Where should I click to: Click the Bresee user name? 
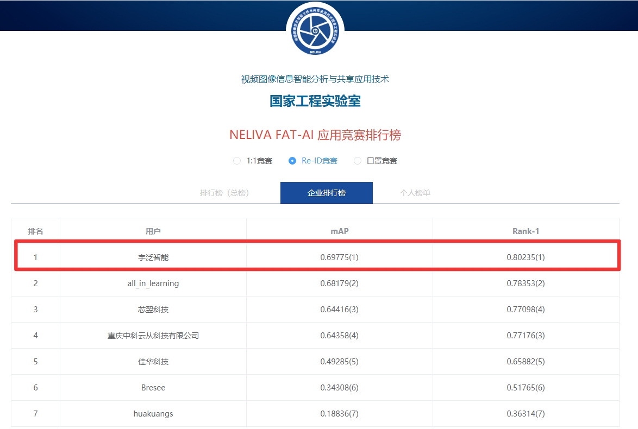coord(153,388)
